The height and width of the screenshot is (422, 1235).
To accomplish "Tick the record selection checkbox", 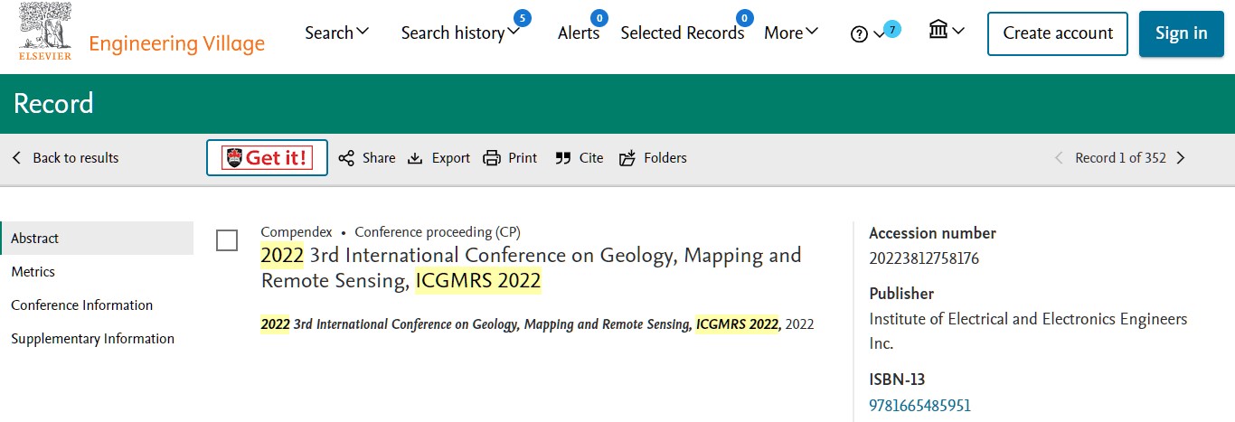I will (x=227, y=240).
